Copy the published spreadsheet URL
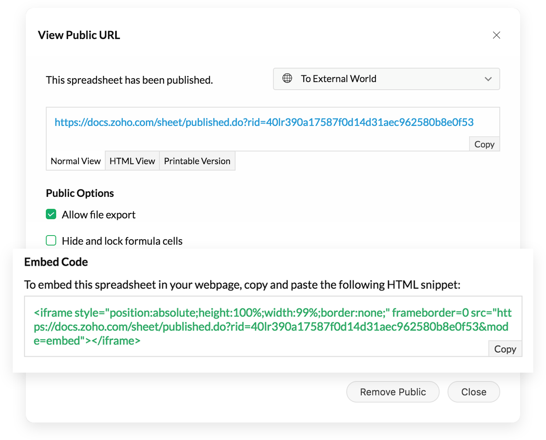The width and height of the screenshot is (546, 440). [x=484, y=144]
